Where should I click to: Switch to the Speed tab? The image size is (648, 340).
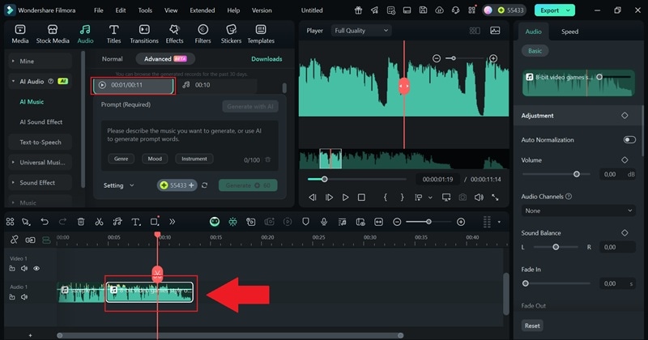point(569,32)
